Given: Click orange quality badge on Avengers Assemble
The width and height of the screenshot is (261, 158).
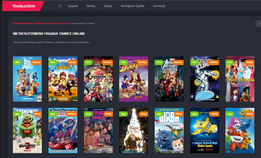Looking at the screenshot, I should point(178,62).
